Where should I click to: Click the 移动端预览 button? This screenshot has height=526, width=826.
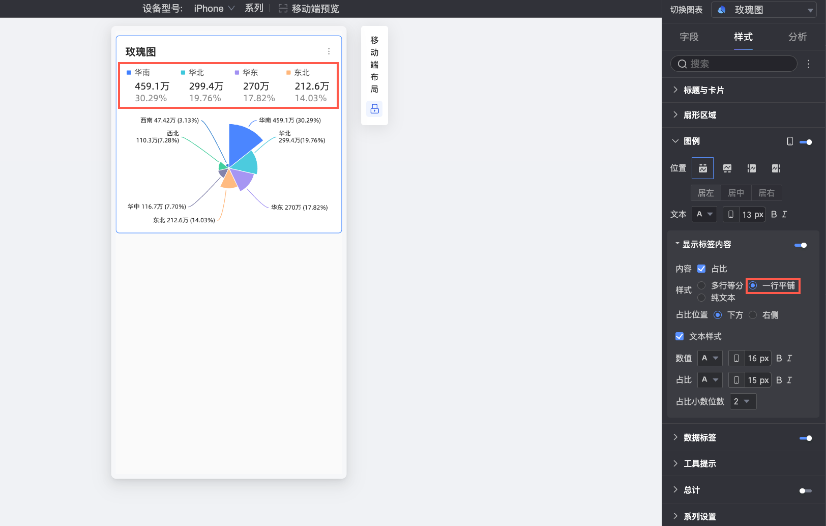(x=309, y=9)
